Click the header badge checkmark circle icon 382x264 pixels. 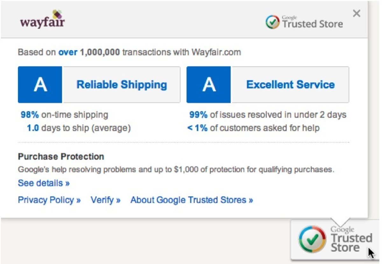pos(272,22)
